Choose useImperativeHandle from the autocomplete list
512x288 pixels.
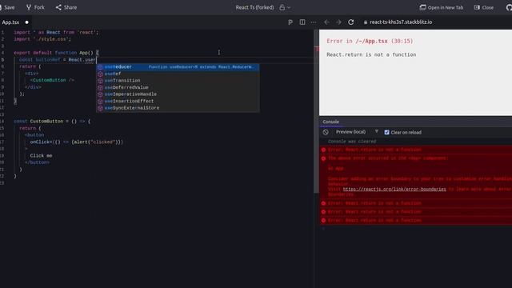coord(178,94)
